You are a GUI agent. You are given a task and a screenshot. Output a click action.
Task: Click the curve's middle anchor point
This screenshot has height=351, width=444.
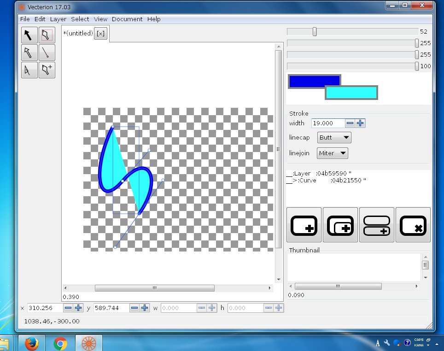[x=123, y=181]
